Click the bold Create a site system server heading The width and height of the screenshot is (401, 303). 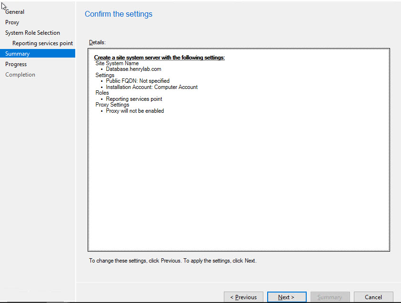tap(159, 58)
